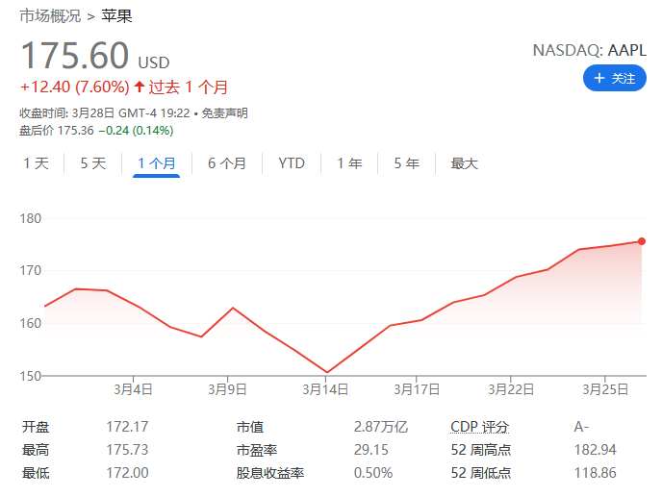Viewport: 662px width, 497px height.
Task: Click the 关注 follow button
Action: click(x=614, y=78)
